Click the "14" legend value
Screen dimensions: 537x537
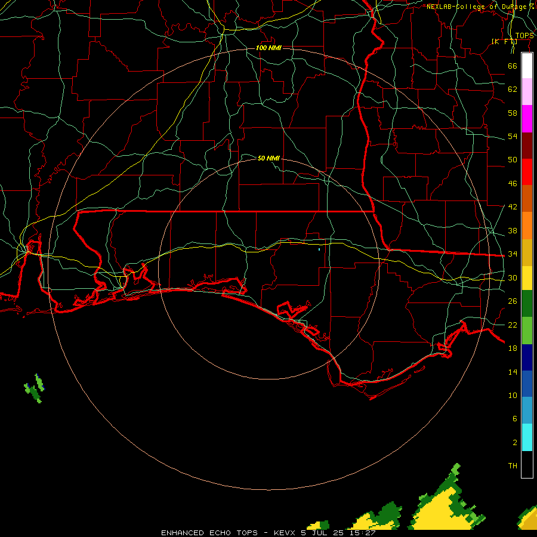coord(513,372)
